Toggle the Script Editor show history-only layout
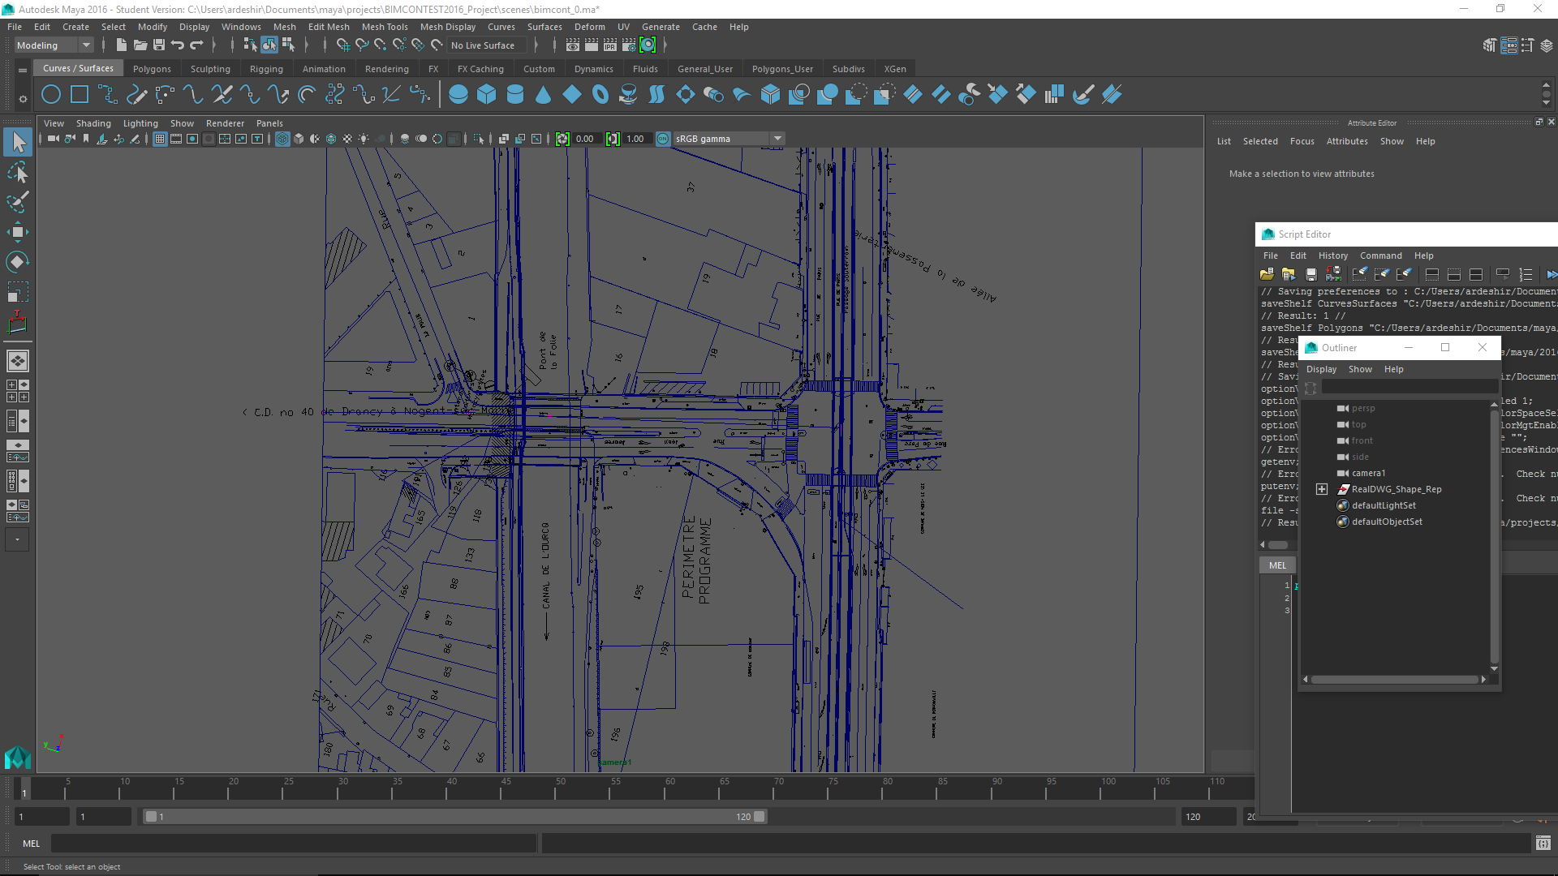The image size is (1558, 876). pos(1432,275)
